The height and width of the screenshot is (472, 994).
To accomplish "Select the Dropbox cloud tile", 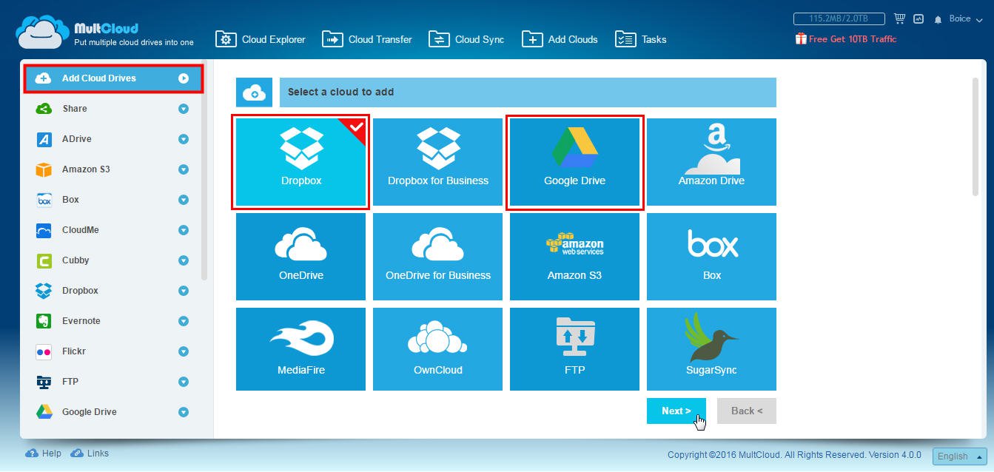I will (x=300, y=162).
